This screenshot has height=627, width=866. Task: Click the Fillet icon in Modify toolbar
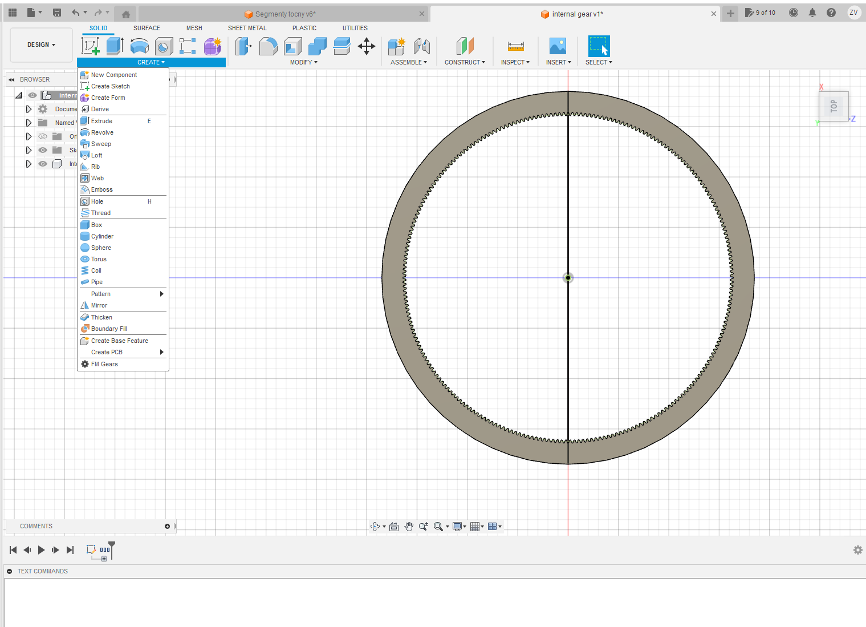click(x=268, y=46)
